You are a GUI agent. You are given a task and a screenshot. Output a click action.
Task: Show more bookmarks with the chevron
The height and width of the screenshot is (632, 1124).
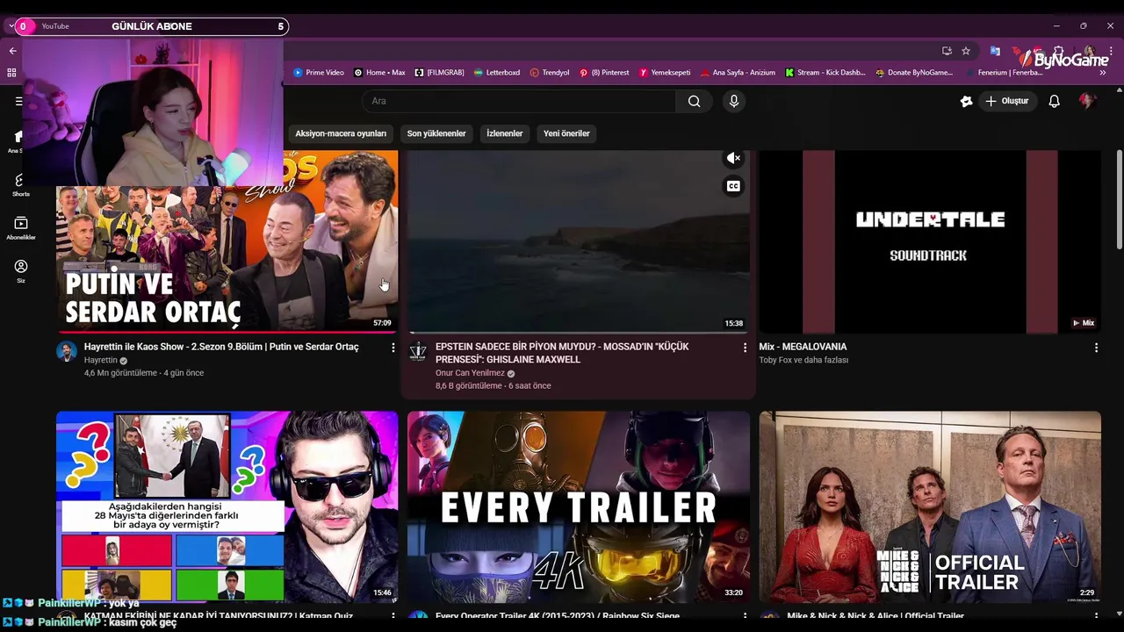point(1103,73)
